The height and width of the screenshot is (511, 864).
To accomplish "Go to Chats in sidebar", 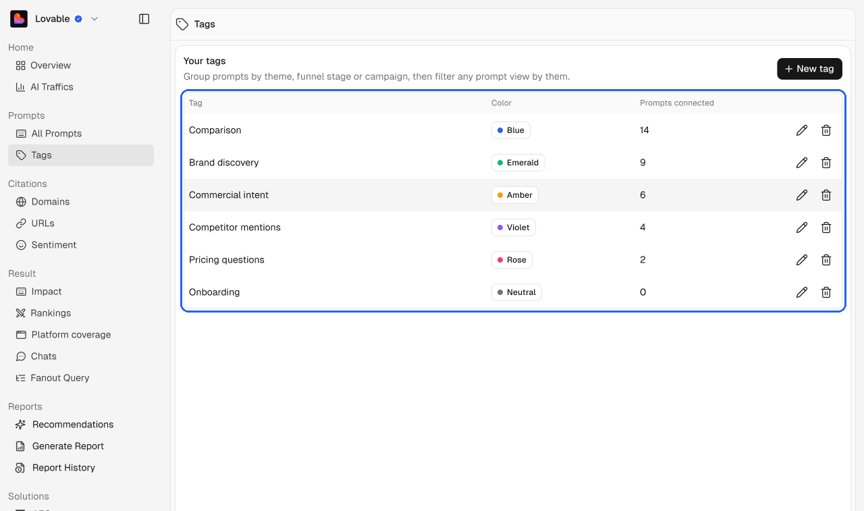I will click(x=81, y=356).
